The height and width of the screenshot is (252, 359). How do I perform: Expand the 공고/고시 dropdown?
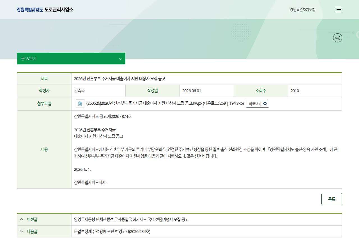[71, 59]
